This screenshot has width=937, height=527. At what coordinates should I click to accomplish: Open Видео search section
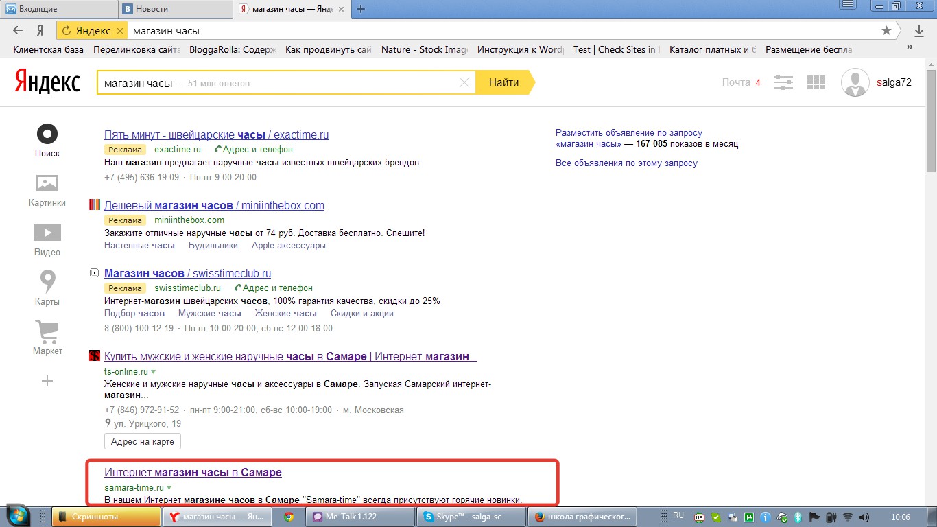pos(47,239)
